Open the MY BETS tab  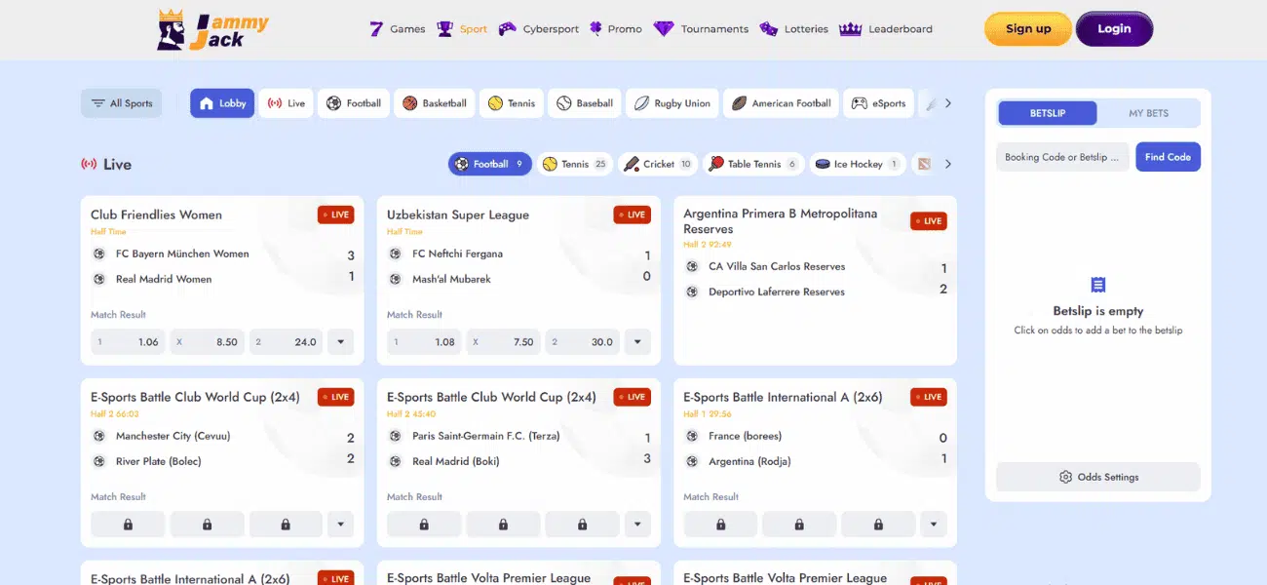coord(1148,113)
